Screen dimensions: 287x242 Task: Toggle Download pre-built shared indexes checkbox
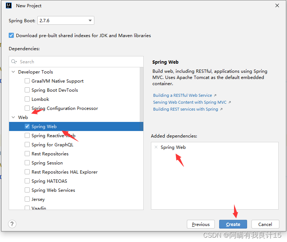coord(11,35)
